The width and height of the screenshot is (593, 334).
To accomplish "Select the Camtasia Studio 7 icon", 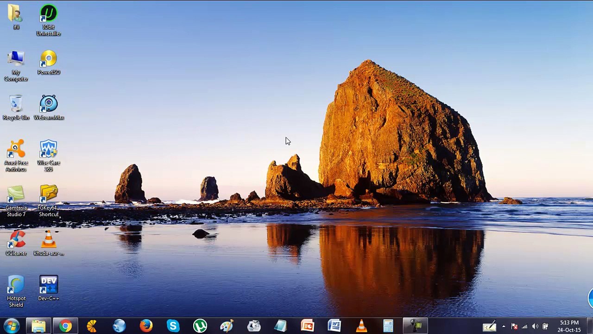I will pos(16,201).
